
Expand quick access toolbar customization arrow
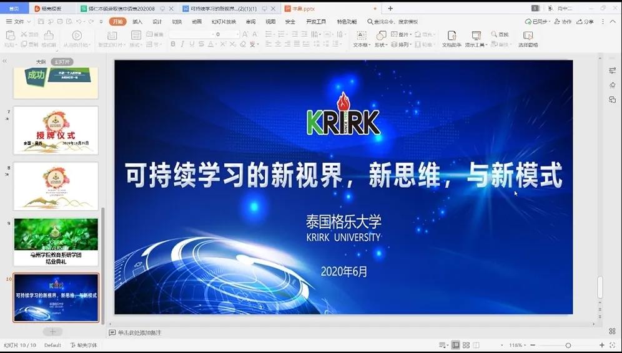[101, 21]
